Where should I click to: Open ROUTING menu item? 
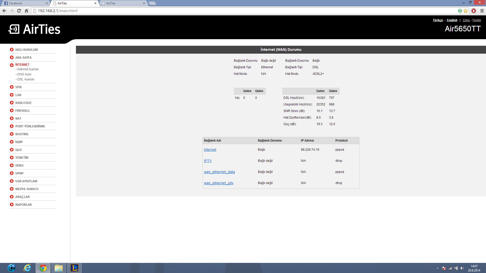pos(22,134)
